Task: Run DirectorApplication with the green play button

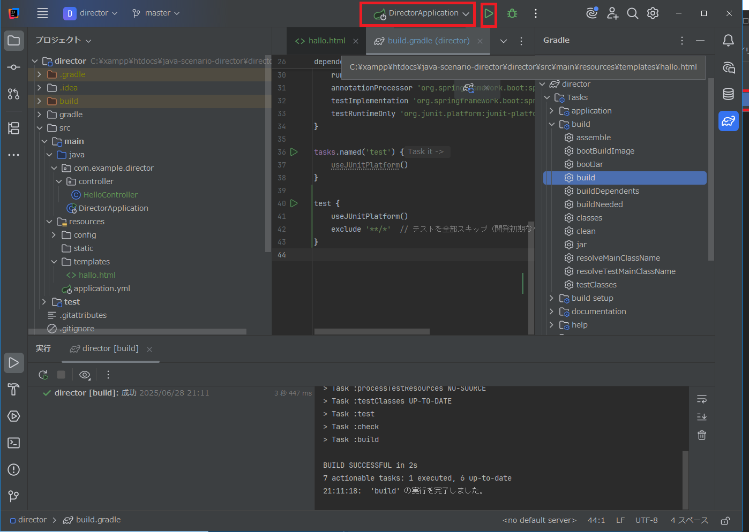Action: click(489, 13)
